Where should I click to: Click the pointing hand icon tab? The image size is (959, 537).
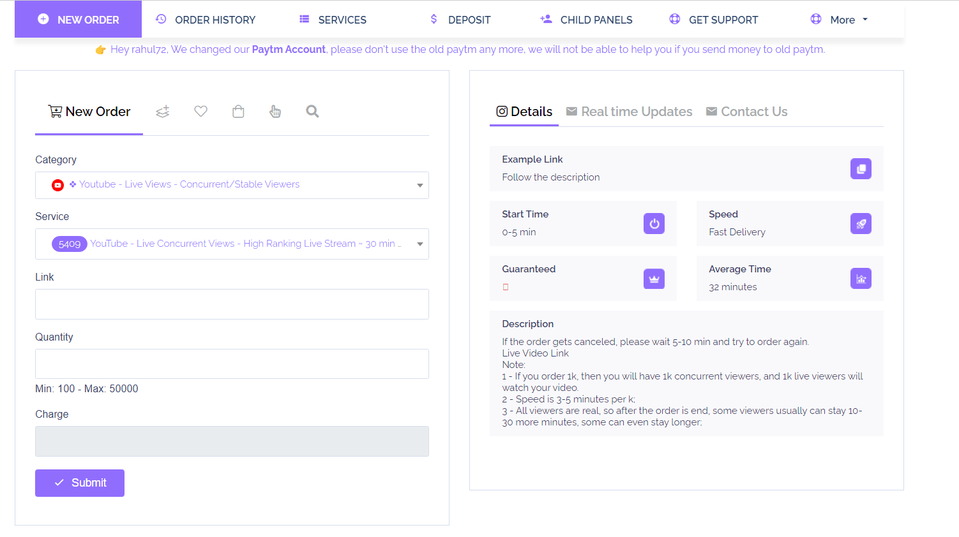tap(275, 112)
